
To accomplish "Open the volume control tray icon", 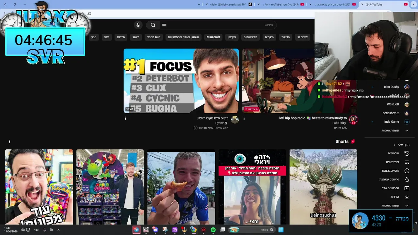I will pos(23,230).
